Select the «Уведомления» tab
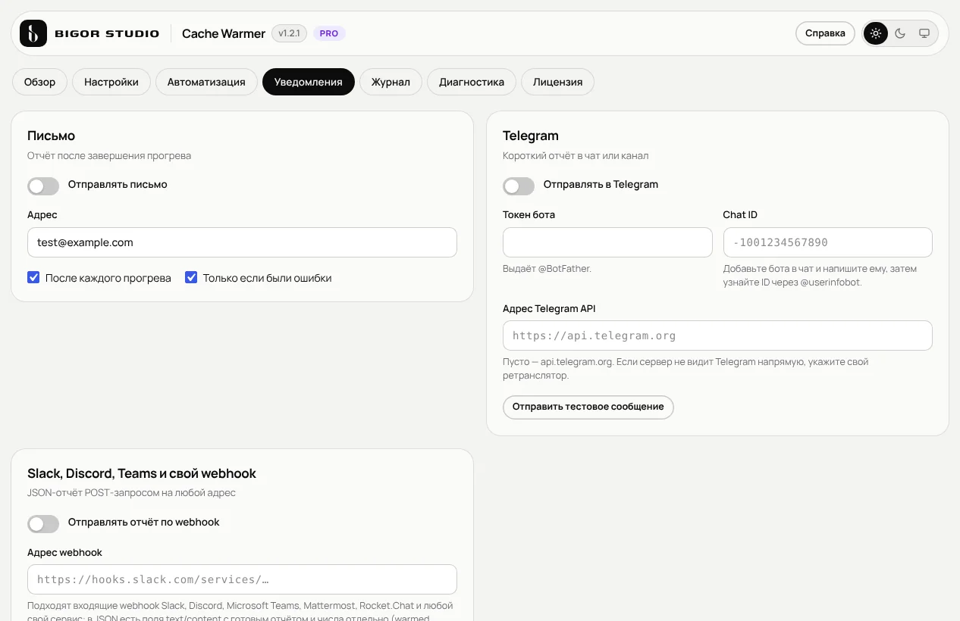 click(x=308, y=82)
